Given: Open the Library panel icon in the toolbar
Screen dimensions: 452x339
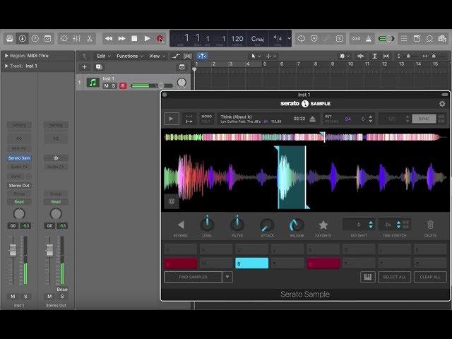Looking at the screenshot, I should [x=9, y=39].
